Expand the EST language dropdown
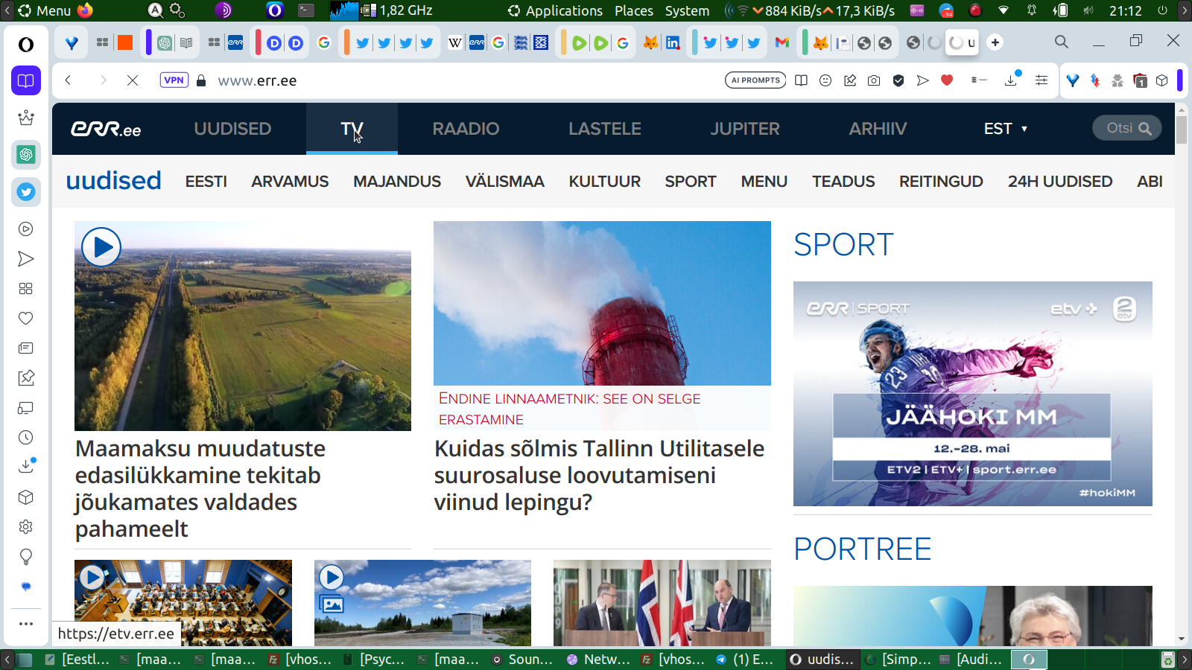This screenshot has width=1192, height=670. point(1005,129)
